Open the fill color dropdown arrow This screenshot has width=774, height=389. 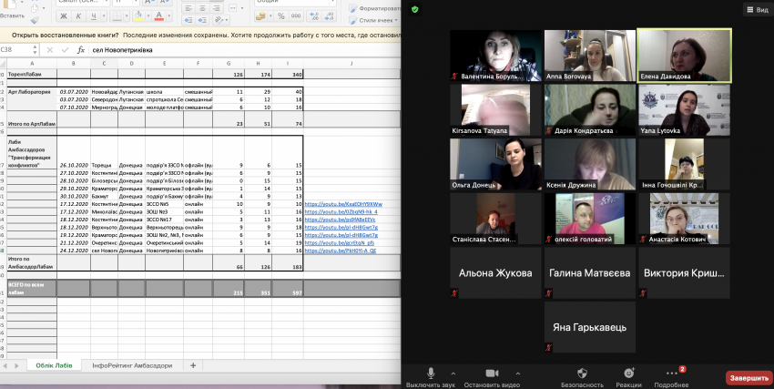pos(148,16)
